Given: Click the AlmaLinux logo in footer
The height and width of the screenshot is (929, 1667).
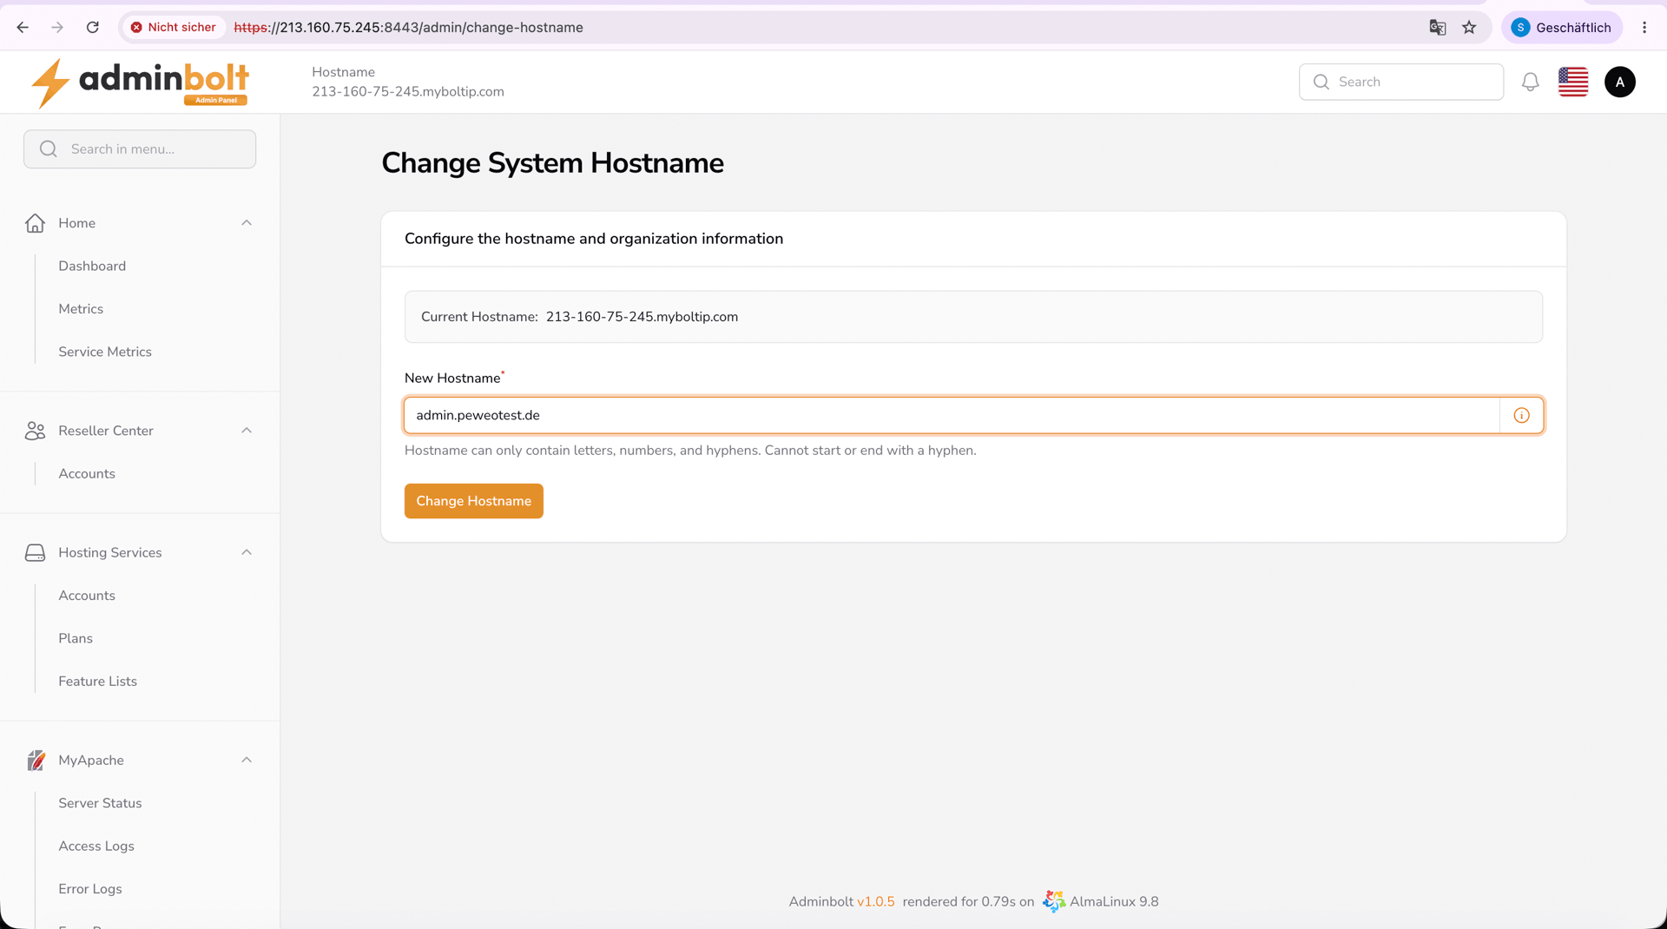Looking at the screenshot, I should [1053, 901].
